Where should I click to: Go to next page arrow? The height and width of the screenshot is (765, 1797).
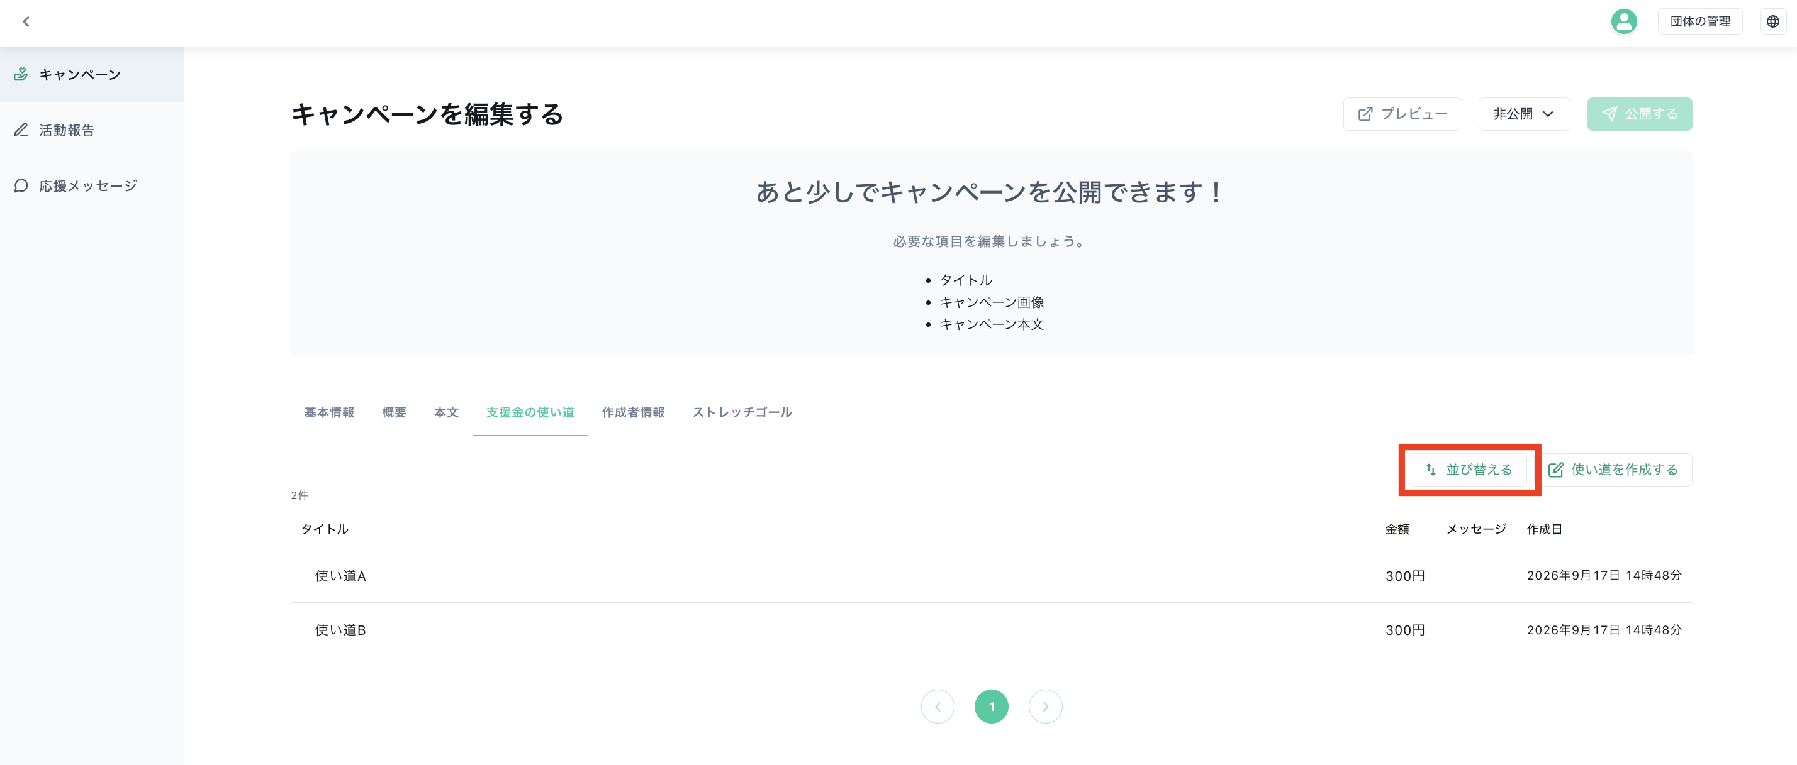point(1045,707)
